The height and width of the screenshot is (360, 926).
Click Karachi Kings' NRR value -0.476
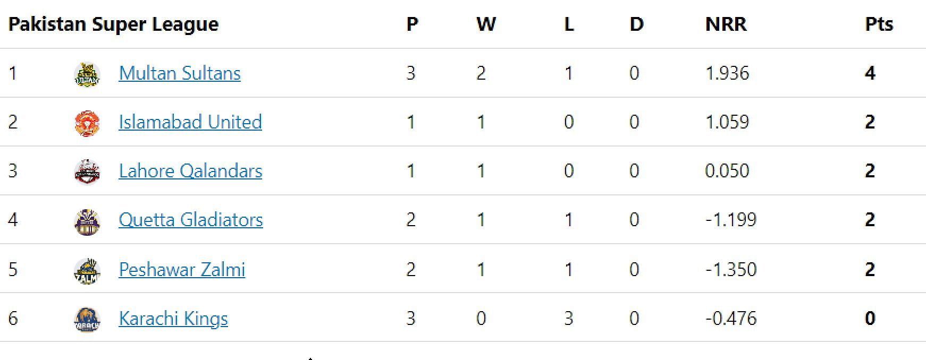(731, 319)
